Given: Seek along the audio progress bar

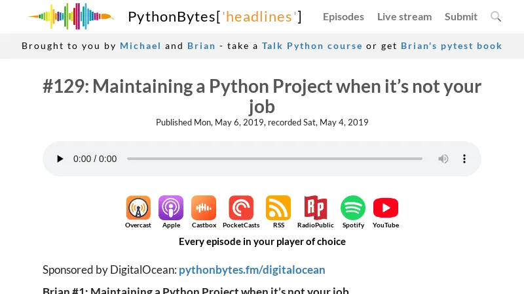Looking at the screenshot, I should click(274, 159).
